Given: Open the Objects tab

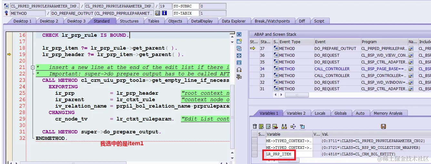Looking at the screenshot, I should click(x=175, y=21).
